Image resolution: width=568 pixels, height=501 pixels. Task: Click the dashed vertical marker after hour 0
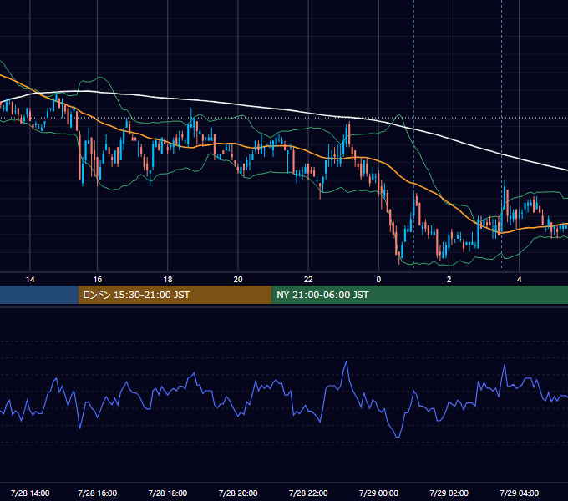click(x=413, y=134)
